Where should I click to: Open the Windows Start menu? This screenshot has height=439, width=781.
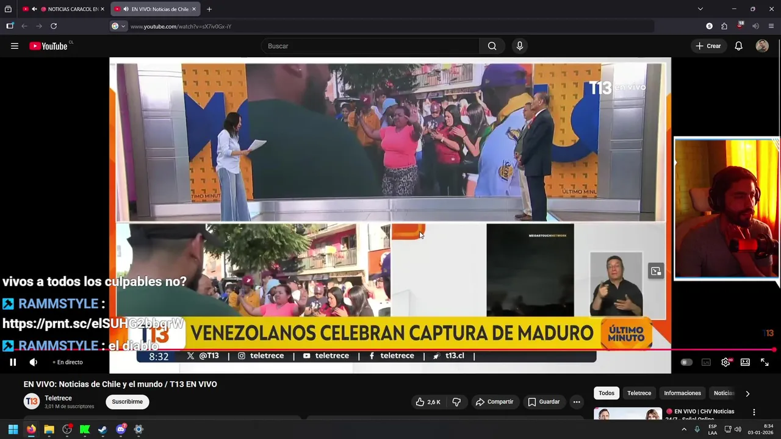(13, 429)
